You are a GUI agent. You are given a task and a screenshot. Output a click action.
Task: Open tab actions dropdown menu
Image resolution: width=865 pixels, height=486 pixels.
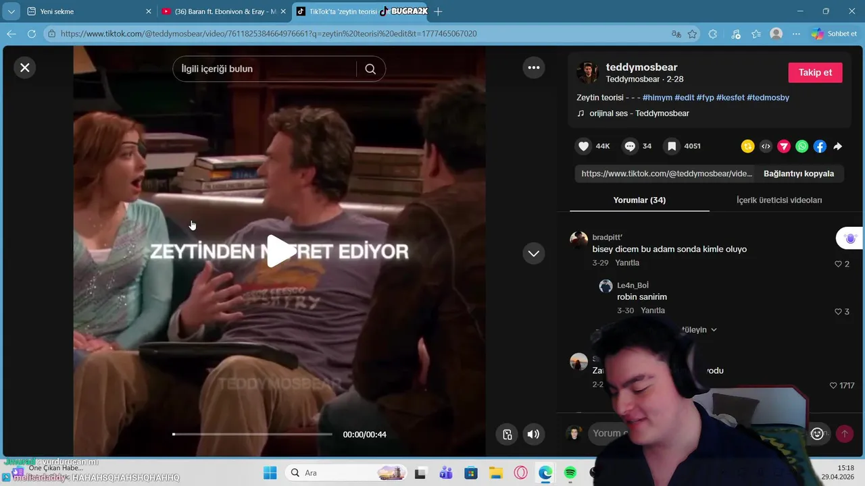(x=11, y=11)
